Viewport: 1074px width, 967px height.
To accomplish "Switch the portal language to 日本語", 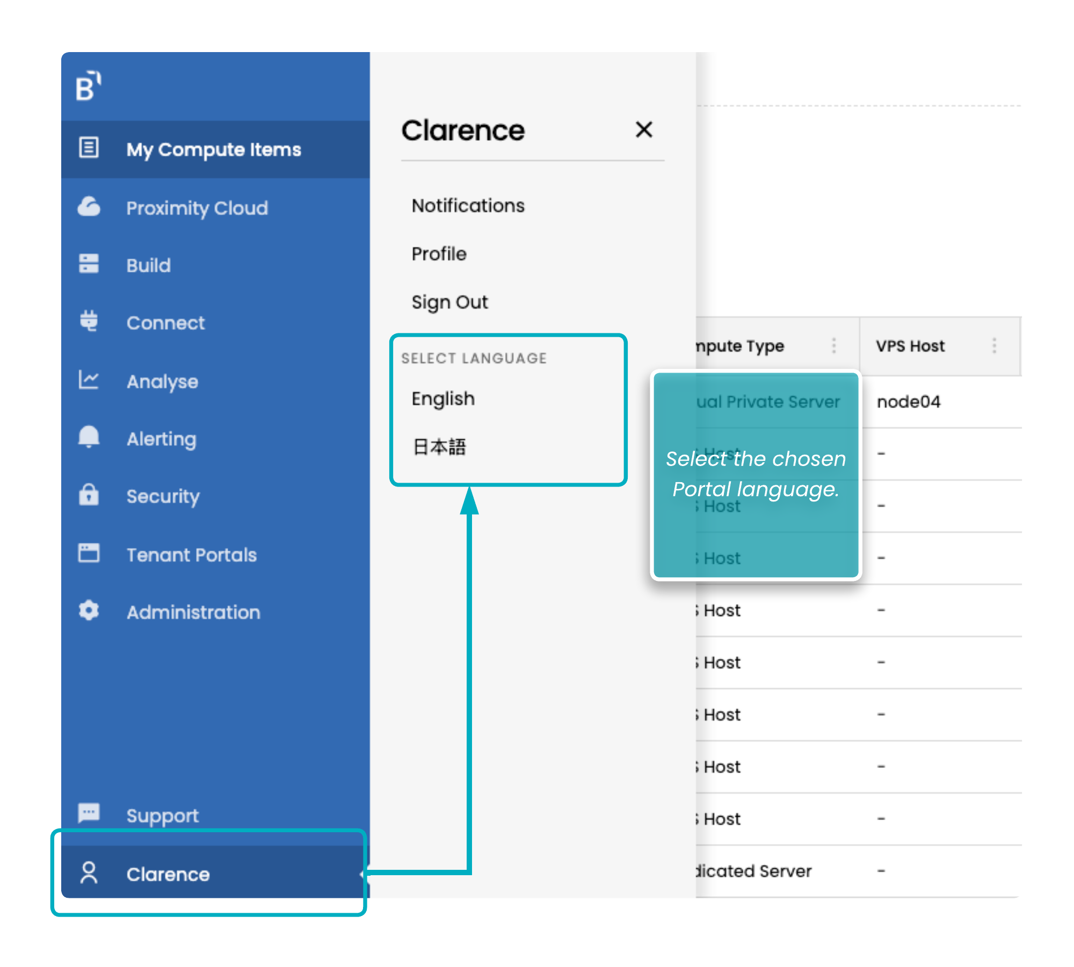I will click(439, 447).
